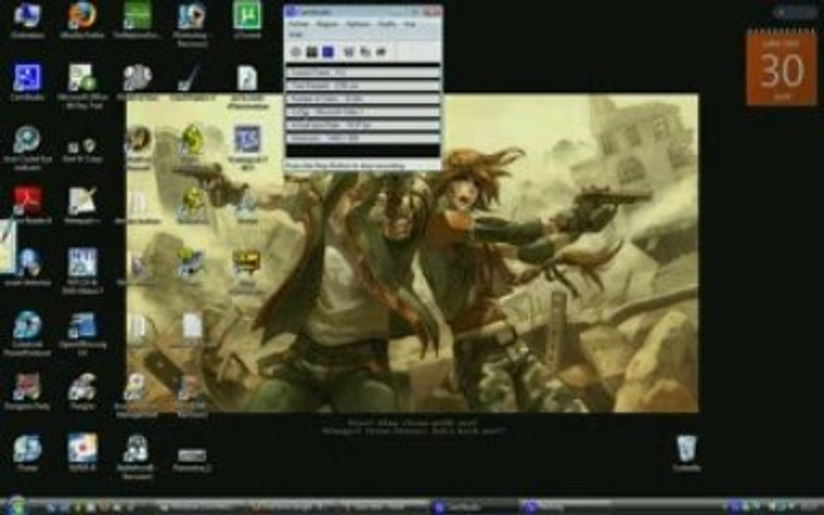Viewport: 824px width, 515px height.
Task: Select the Dungeon Party desktop icon
Action: (27, 392)
